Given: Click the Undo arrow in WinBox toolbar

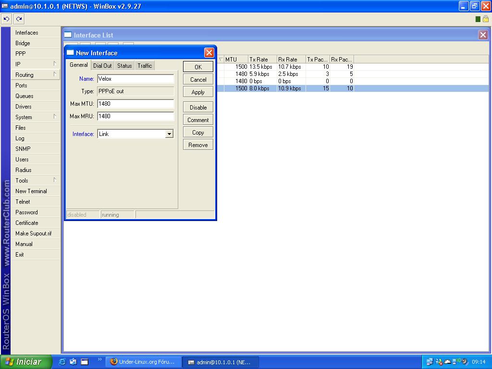Looking at the screenshot, I should pos(6,19).
